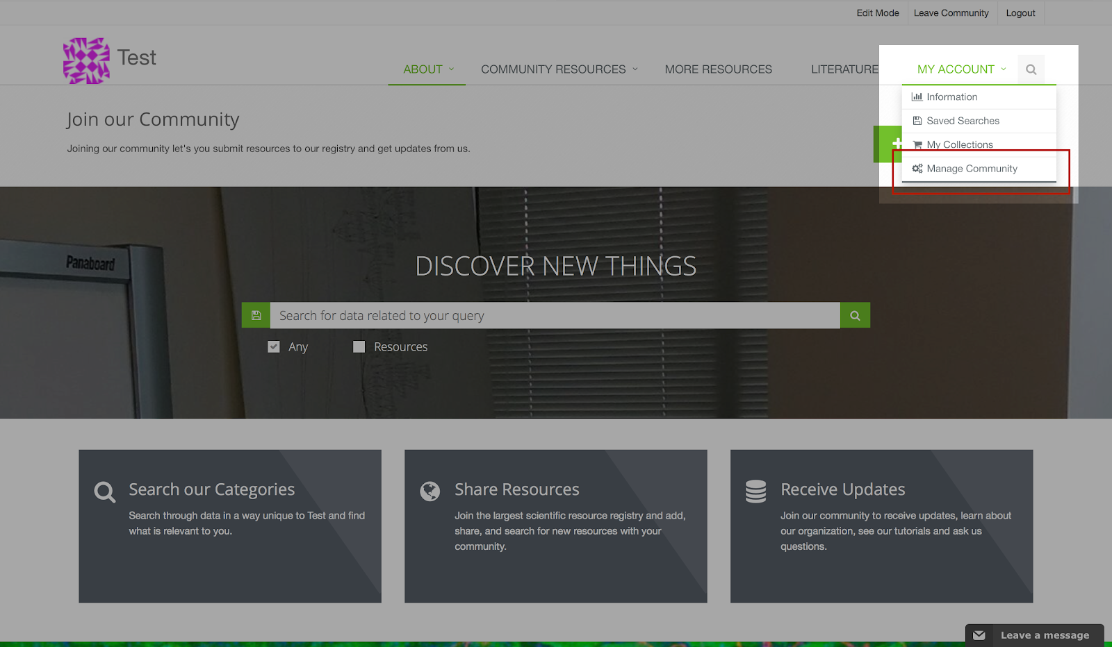
Task: Click the green save-search icon beside query field
Action: tap(256, 315)
